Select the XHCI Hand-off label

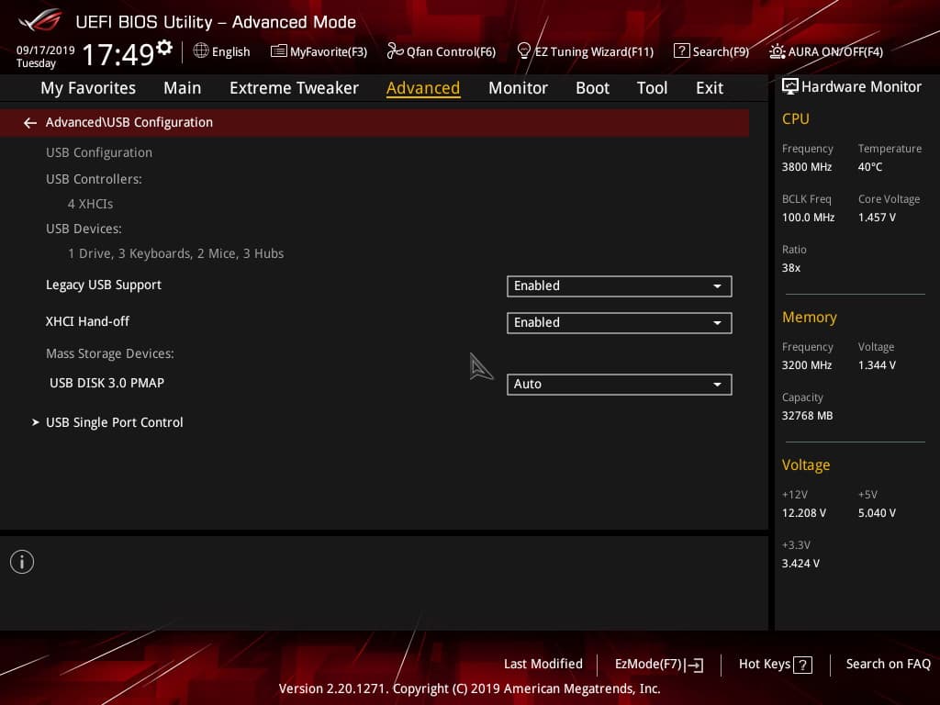(x=87, y=321)
